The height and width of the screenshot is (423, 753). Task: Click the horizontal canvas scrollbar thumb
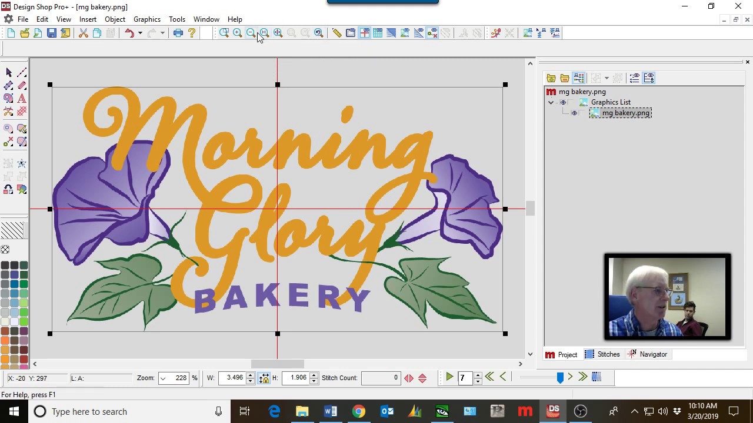[x=278, y=364]
